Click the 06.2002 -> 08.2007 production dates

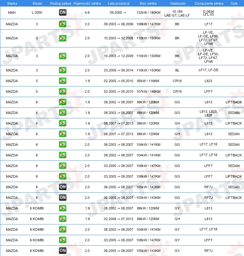(119, 145)
